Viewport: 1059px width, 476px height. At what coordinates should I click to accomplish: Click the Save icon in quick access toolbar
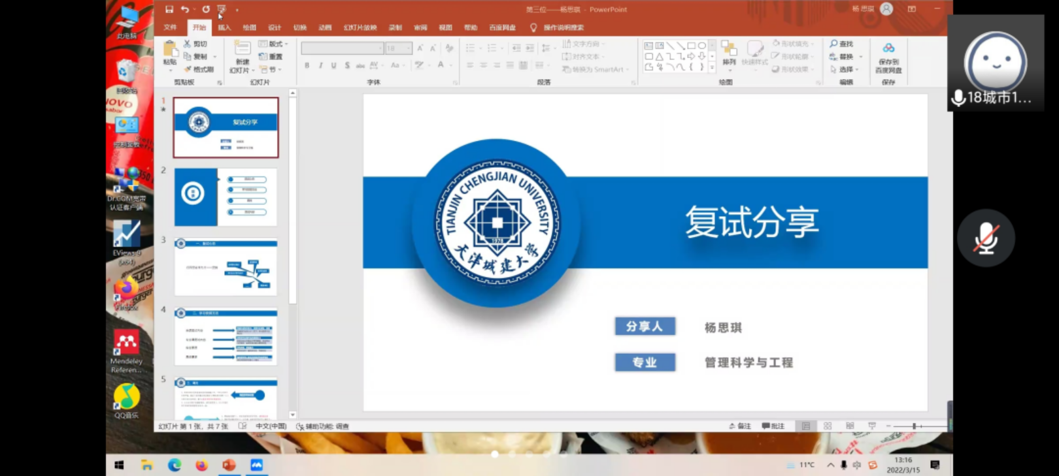pos(169,9)
